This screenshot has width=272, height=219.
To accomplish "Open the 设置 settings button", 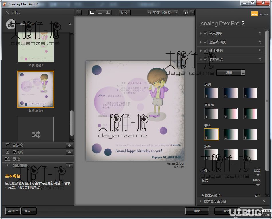I will [x=29, y=211].
